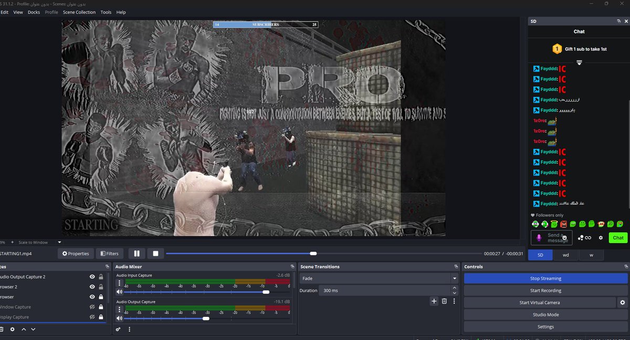Unlock the Browser source
Viewport: 630px width, 340px height.
[x=101, y=297]
